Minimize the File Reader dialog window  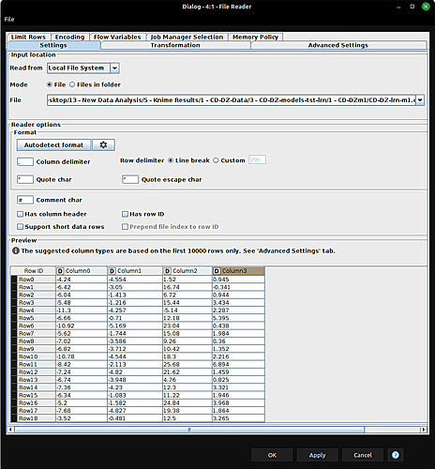[398, 7]
